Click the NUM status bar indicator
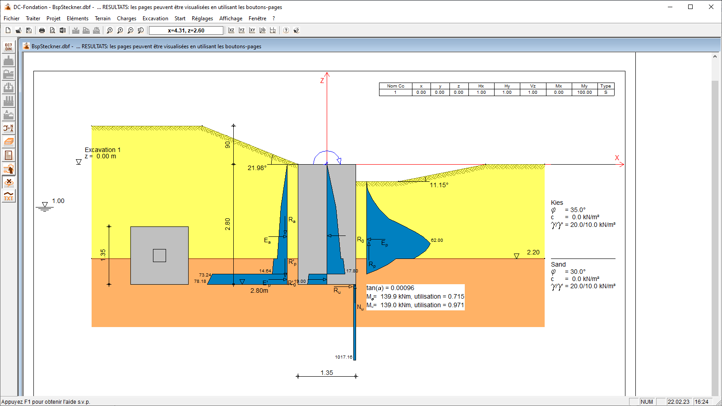Viewport: 722px width, 406px height. (x=647, y=401)
